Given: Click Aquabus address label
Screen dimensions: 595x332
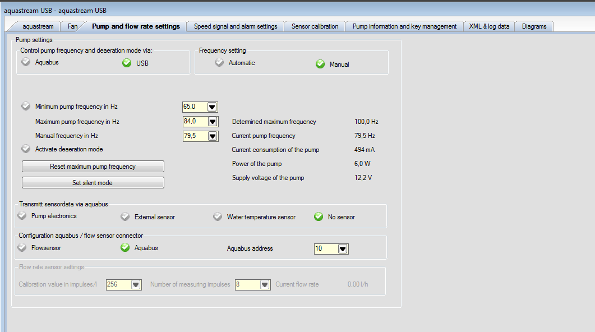Looking at the screenshot, I should point(250,248).
